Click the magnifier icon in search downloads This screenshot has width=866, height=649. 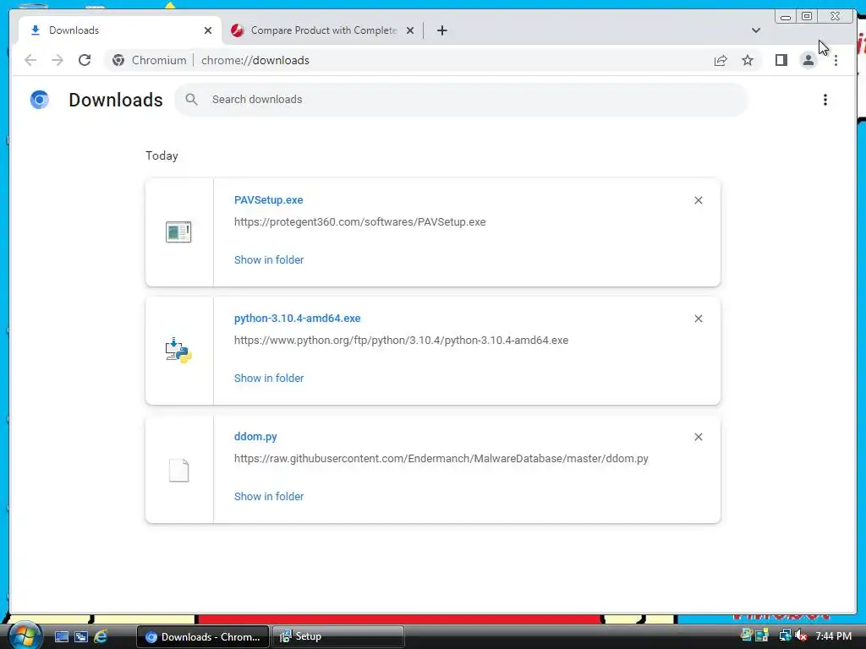tap(192, 100)
